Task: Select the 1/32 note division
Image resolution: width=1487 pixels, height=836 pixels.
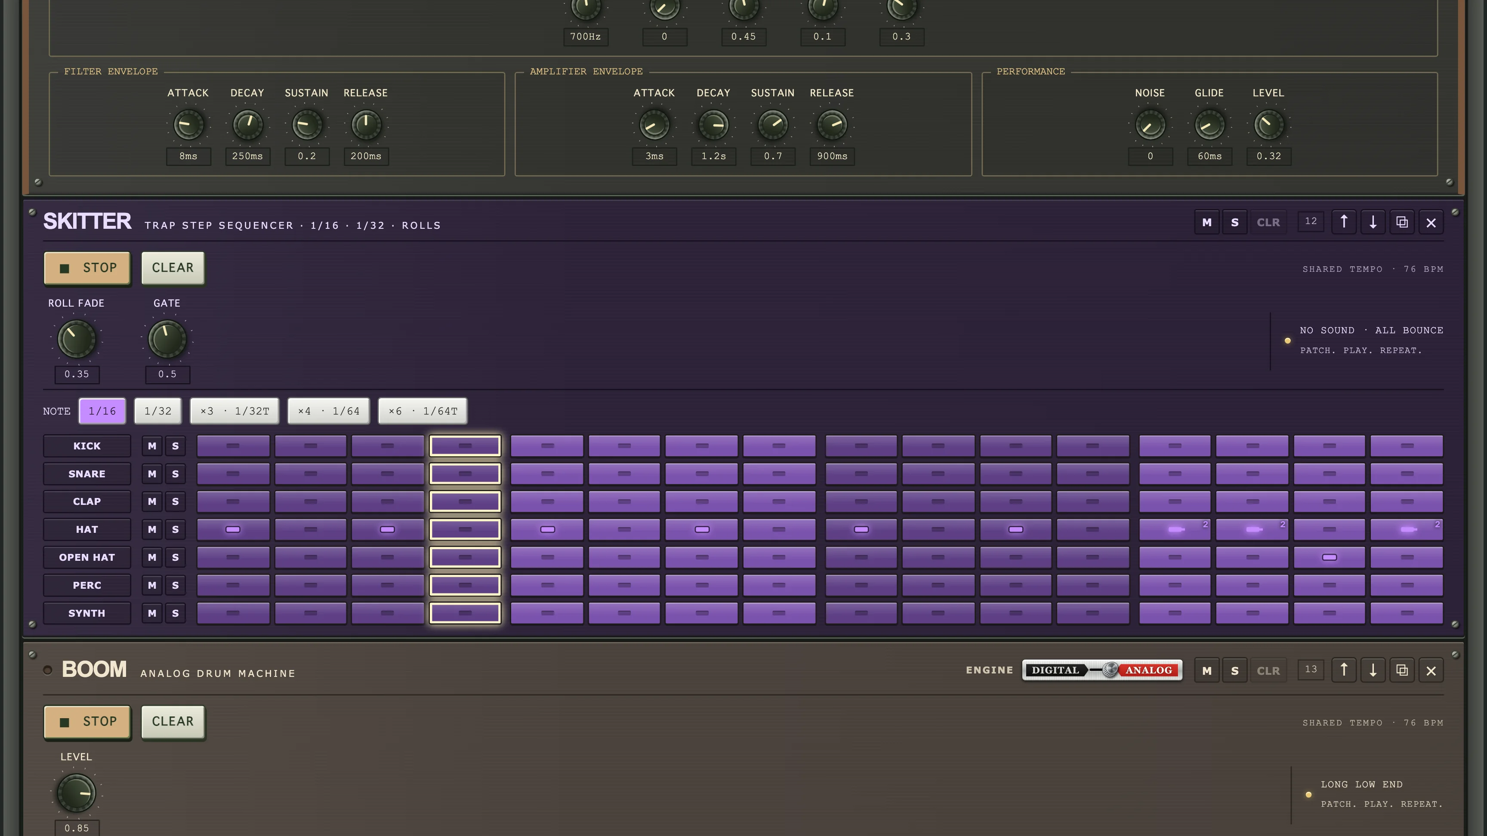Action: (158, 412)
